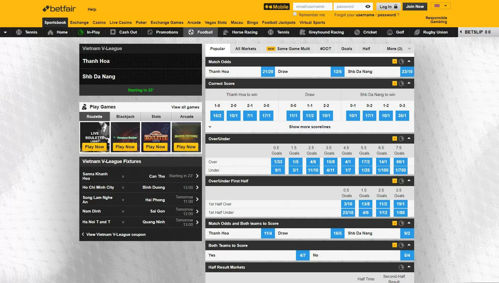Switch to Same Game Multi tab
The height and width of the screenshot is (283, 499).
(x=288, y=48)
